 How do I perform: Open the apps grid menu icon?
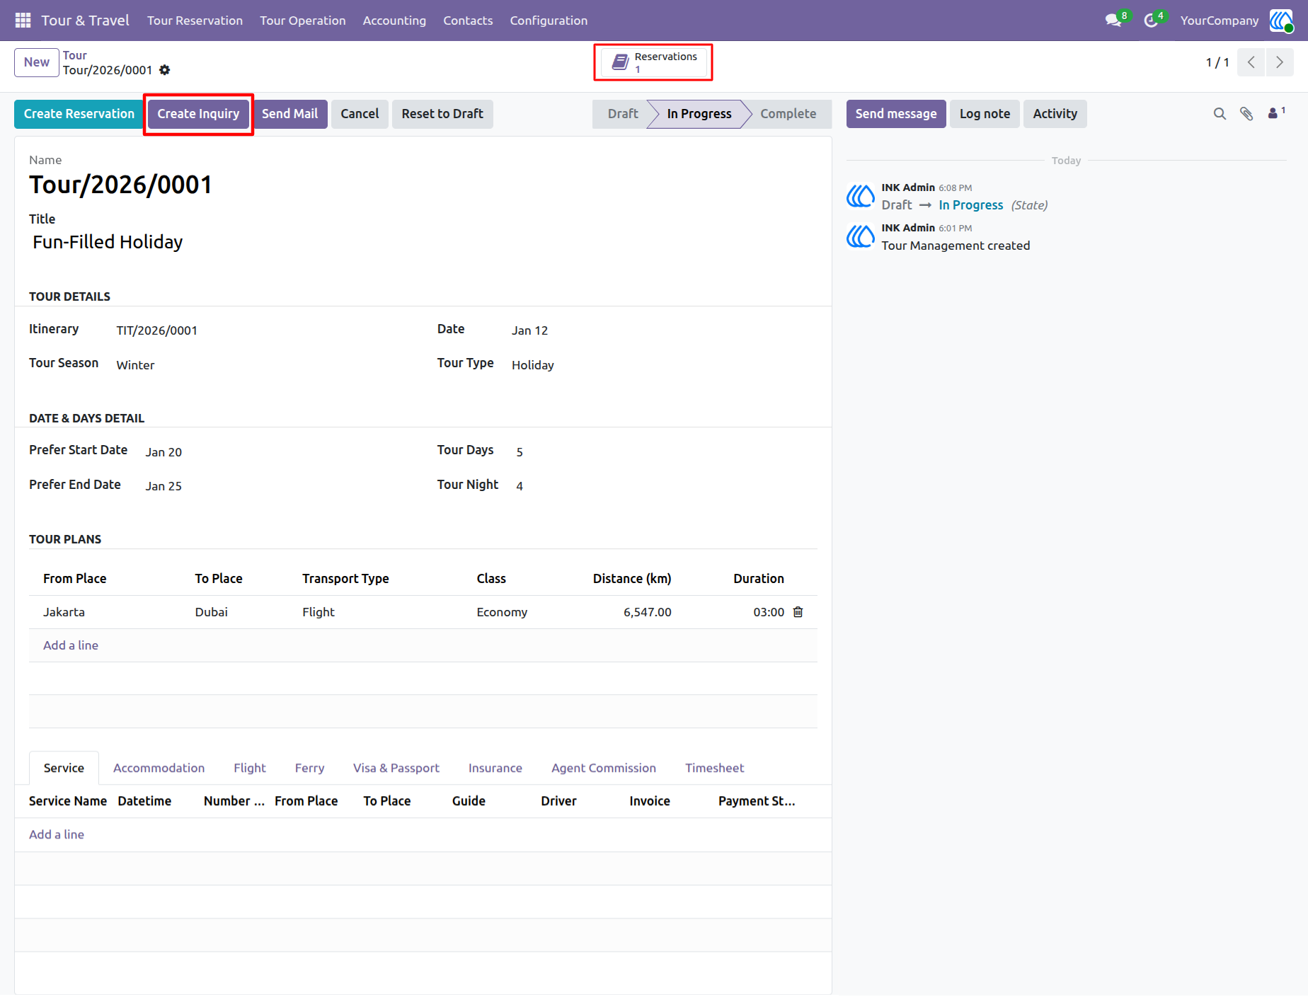23,21
